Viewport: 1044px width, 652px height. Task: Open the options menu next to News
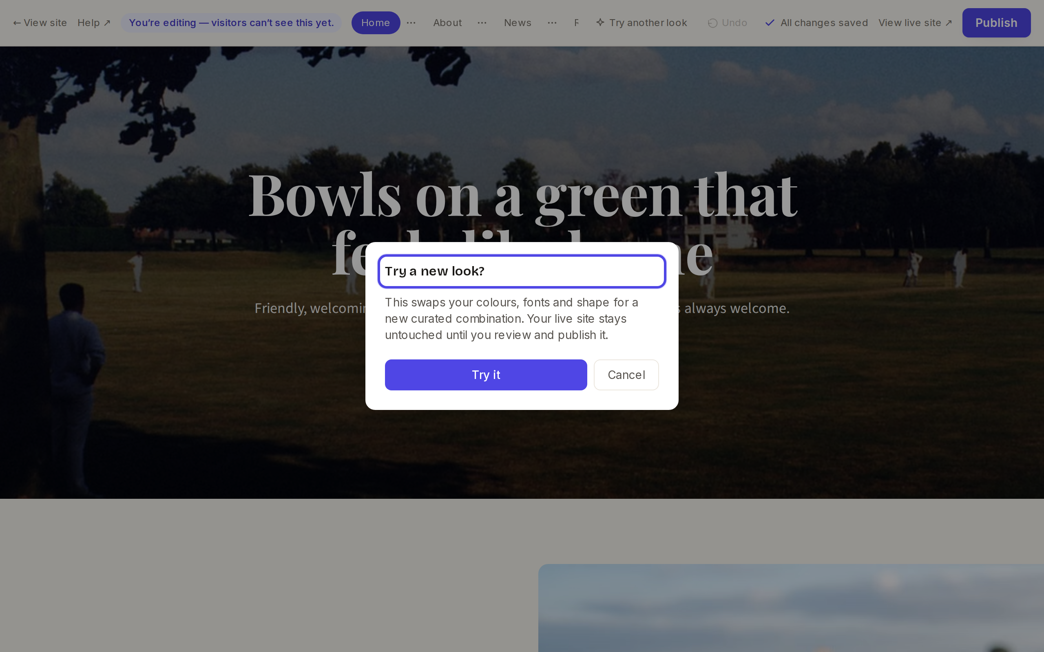click(x=552, y=23)
